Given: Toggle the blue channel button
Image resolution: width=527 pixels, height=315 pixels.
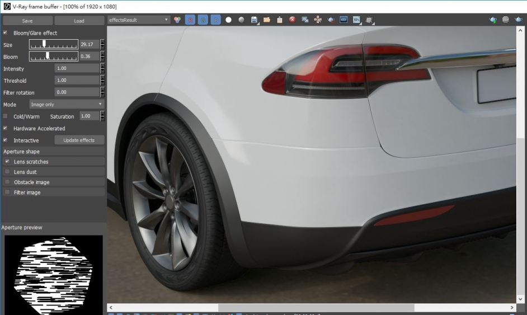Looking at the screenshot, I should pos(216,20).
